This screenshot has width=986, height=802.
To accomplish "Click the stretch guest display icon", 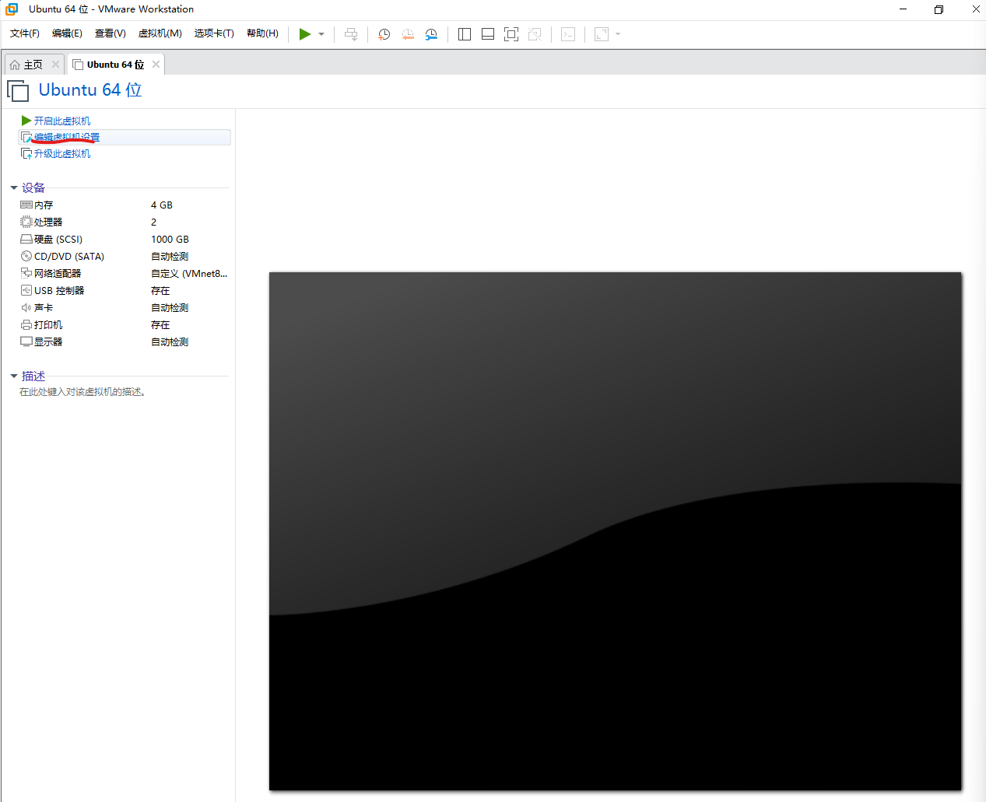I will [x=602, y=34].
